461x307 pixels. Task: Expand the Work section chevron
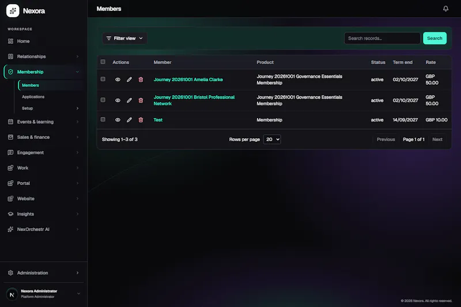click(x=77, y=168)
